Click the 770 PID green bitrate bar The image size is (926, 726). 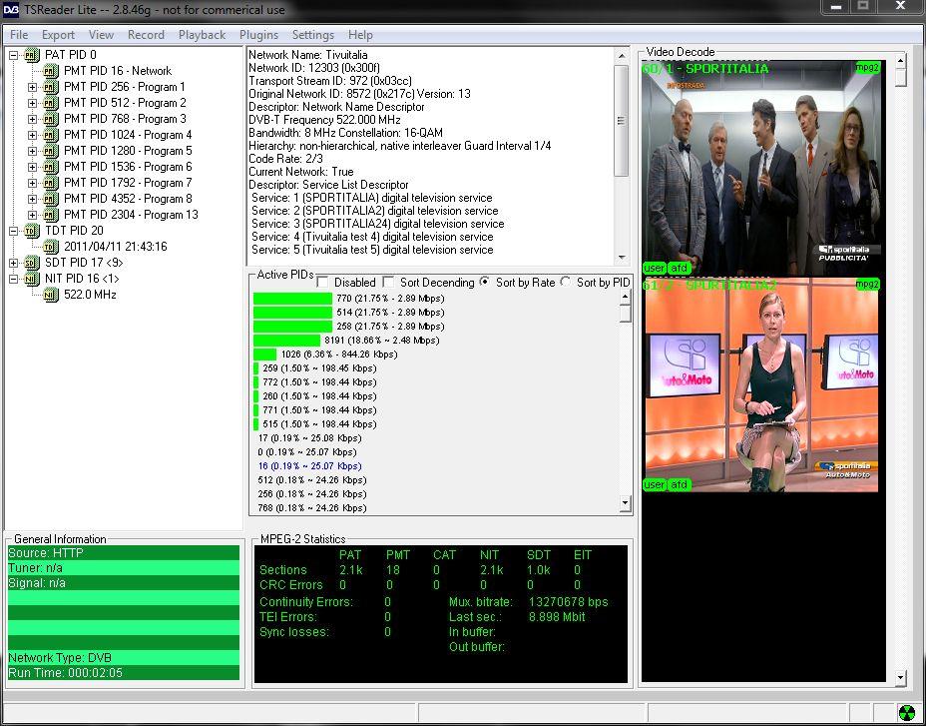click(x=292, y=299)
